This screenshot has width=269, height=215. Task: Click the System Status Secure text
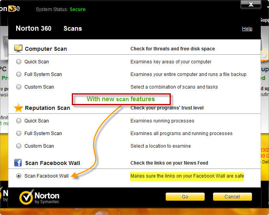click(x=61, y=9)
